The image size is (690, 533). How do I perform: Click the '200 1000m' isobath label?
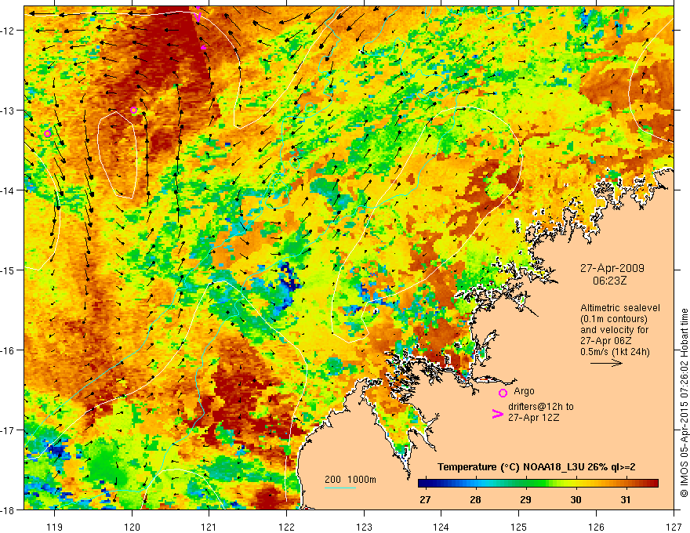pyautogui.click(x=350, y=480)
